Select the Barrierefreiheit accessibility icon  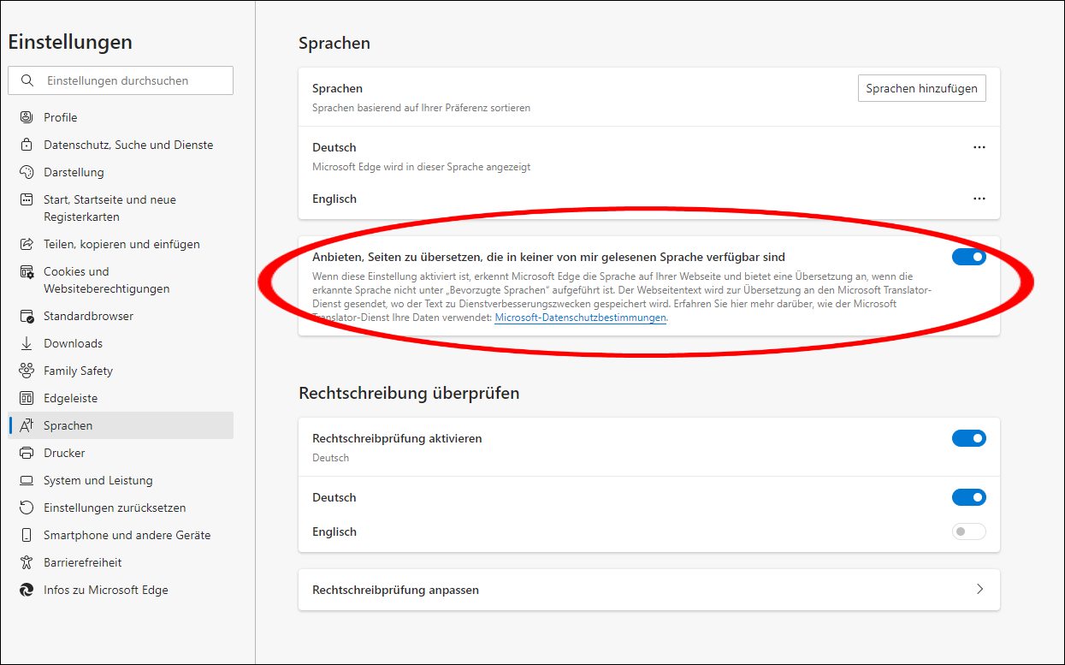(x=27, y=562)
